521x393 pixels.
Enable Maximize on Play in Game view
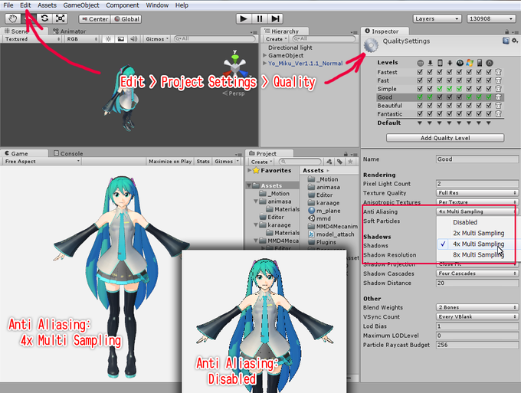(x=170, y=161)
